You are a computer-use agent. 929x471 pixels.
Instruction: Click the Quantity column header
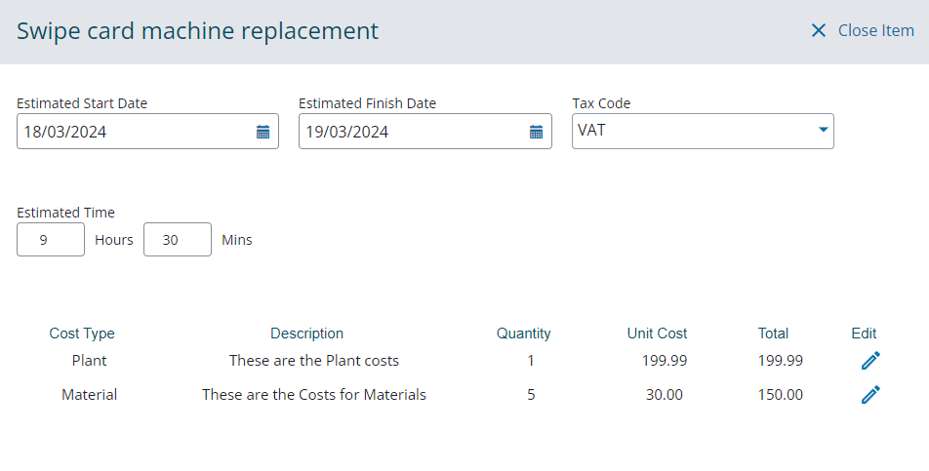pos(523,334)
